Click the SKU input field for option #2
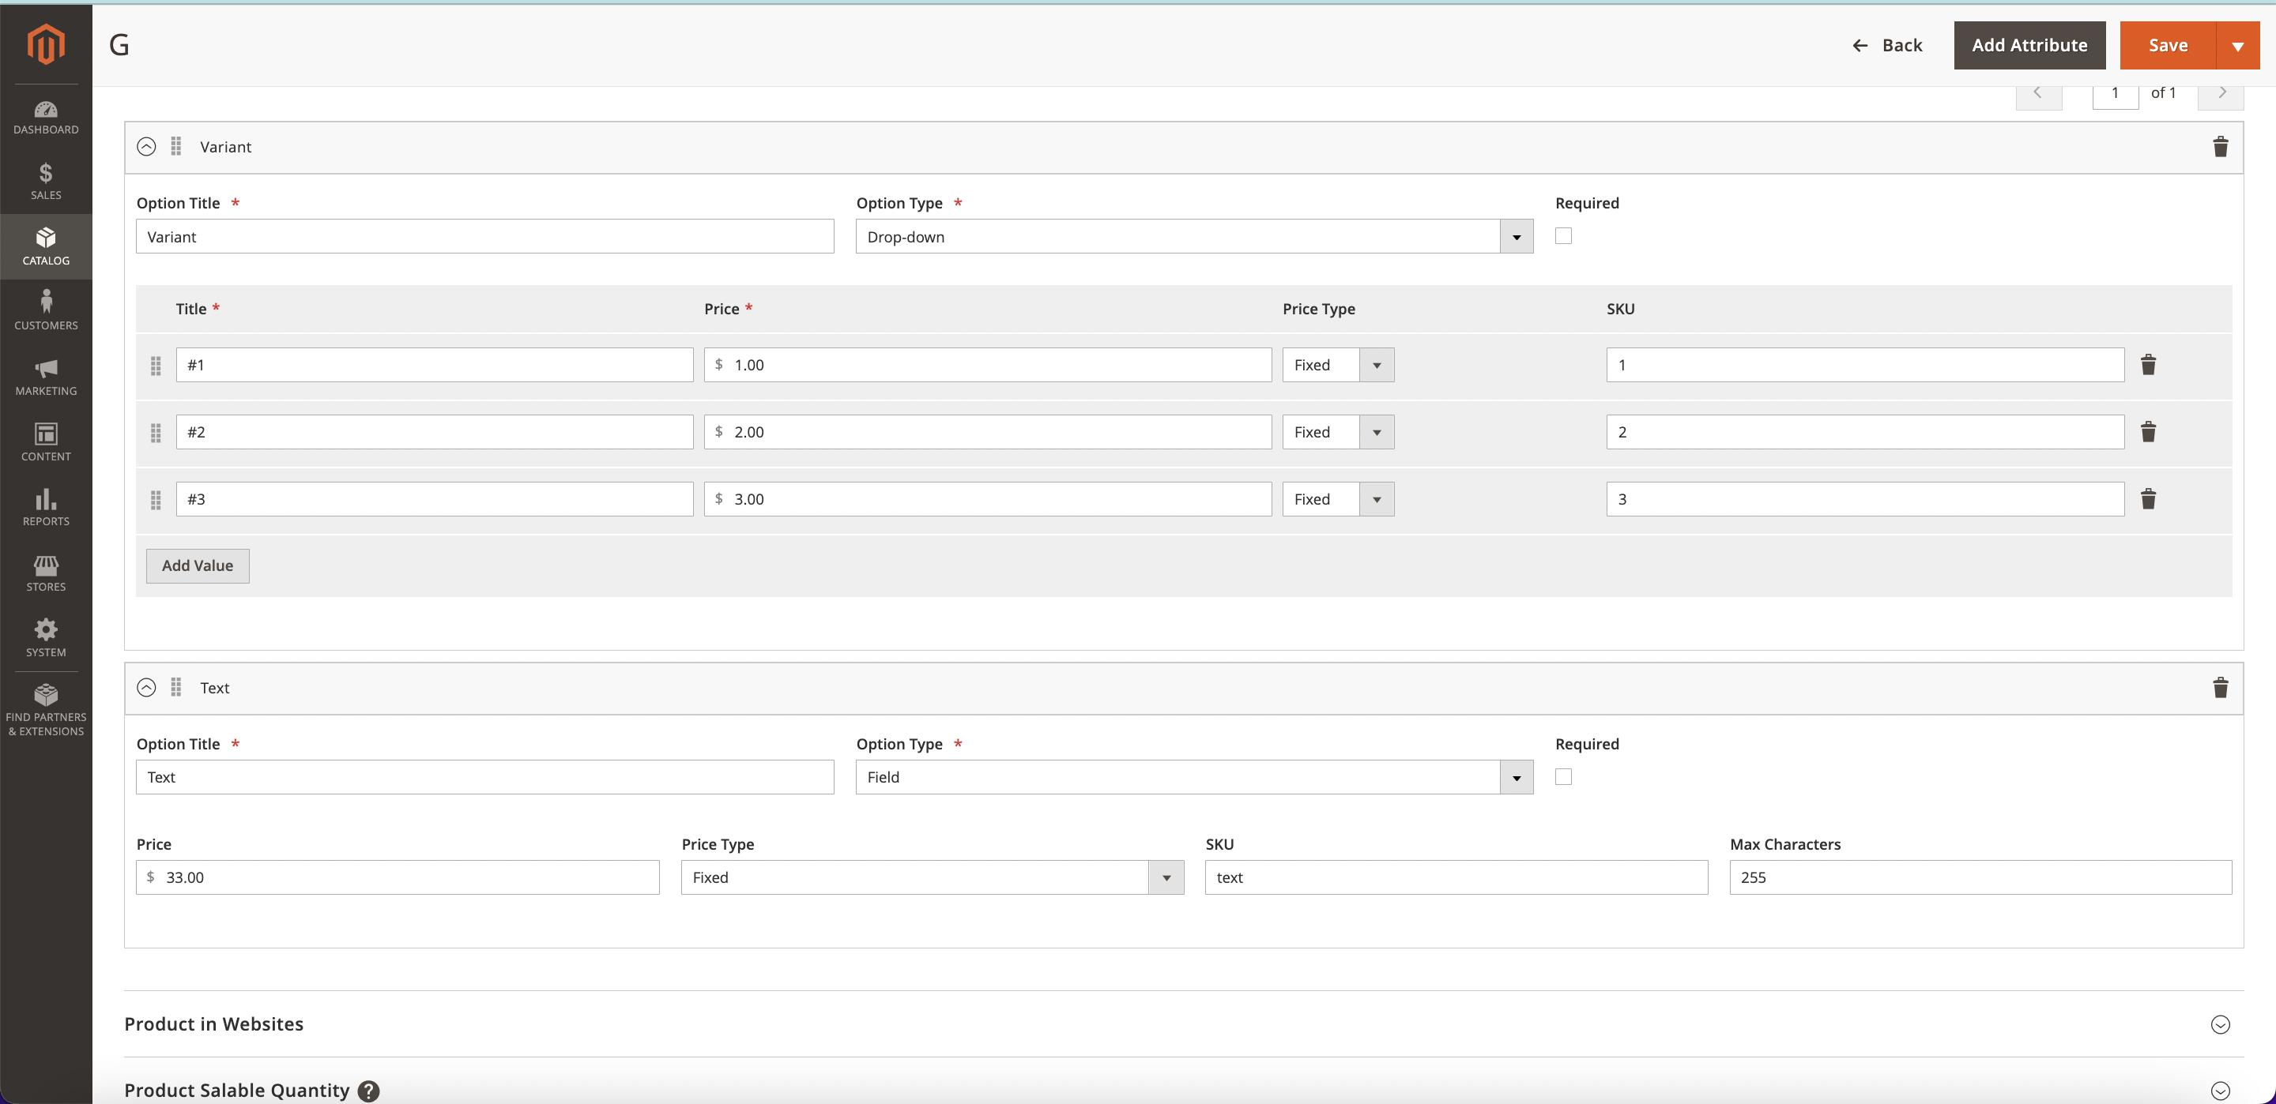This screenshot has width=2276, height=1104. [1865, 431]
